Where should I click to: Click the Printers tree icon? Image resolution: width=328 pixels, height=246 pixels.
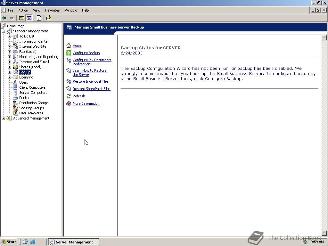tap(15, 98)
